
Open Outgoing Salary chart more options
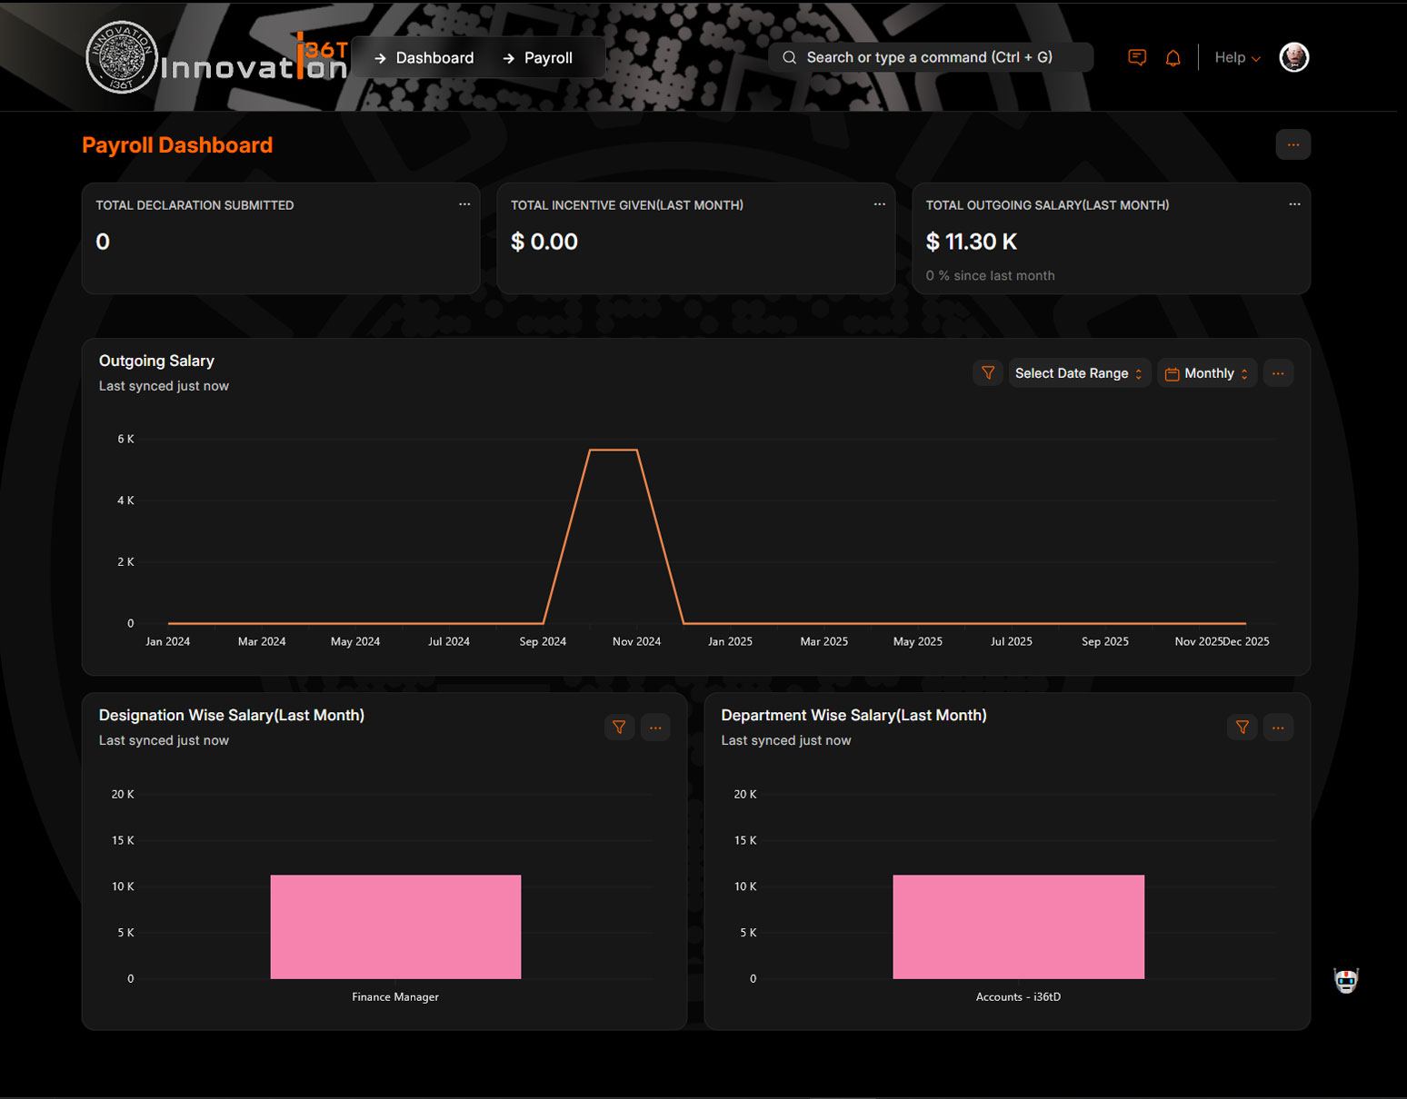click(1278, 373)
